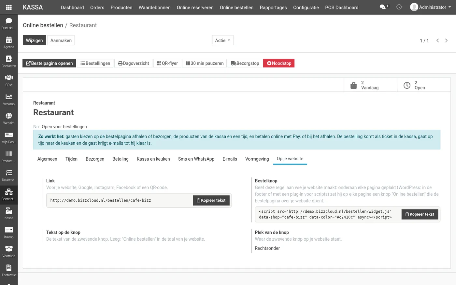Open Contacten app in sidebar
Image resolution: width=456 pixels, height=285 pixels.
(9, 62)
